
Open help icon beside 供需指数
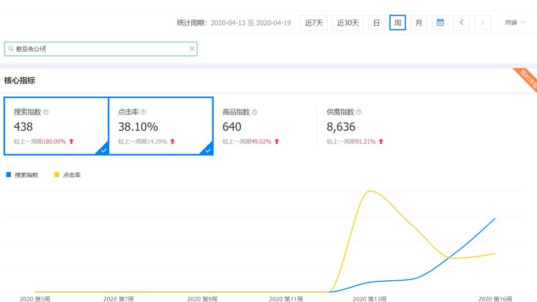point(359,112)
